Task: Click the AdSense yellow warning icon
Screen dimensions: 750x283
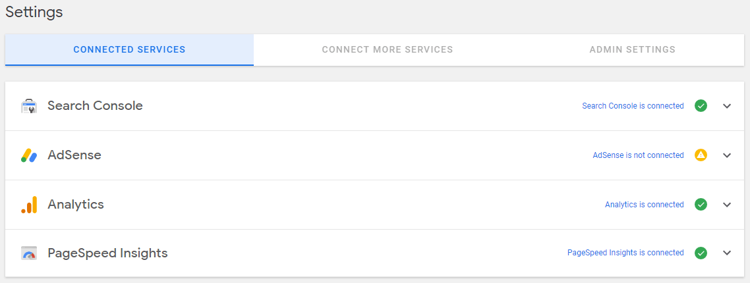Action: (x=701, y=155)
